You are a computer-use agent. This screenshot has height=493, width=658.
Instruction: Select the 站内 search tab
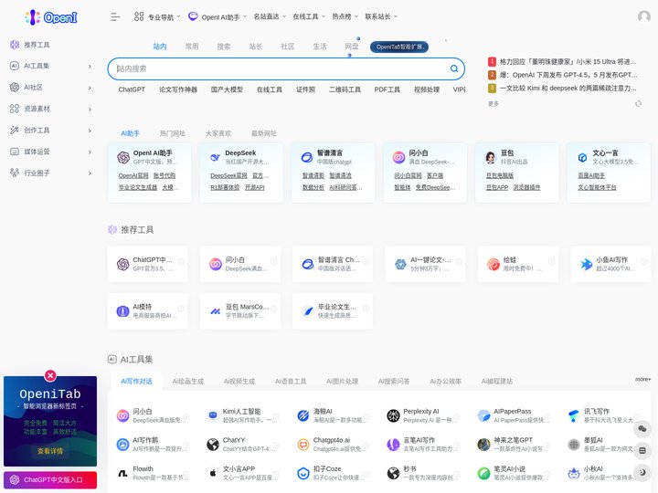coord(160,47)
